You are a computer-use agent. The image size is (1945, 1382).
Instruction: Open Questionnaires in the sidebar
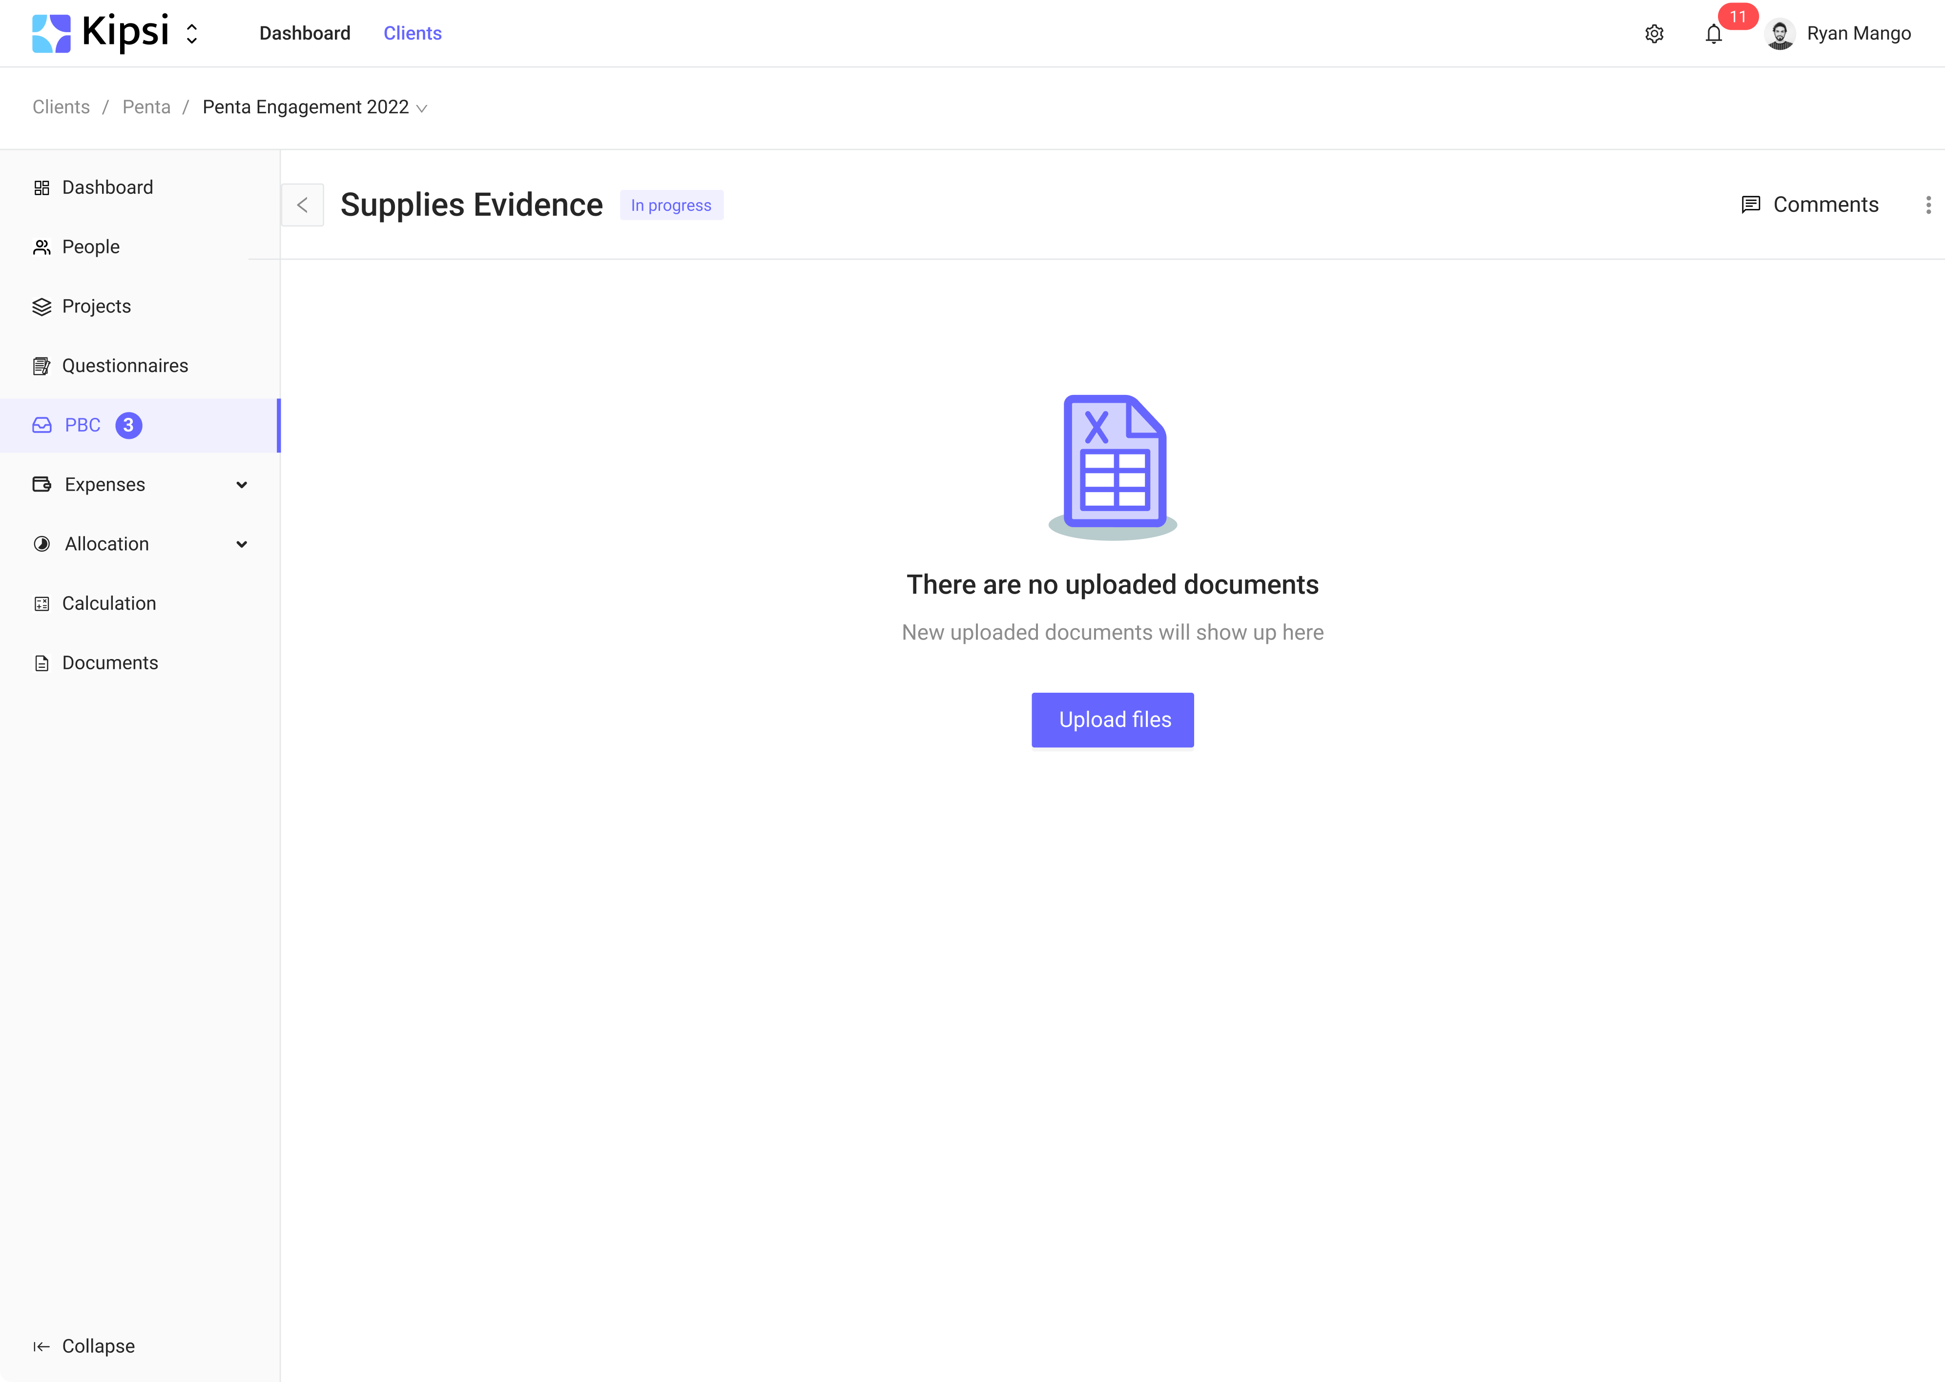pos(125,366)
